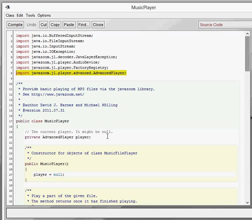Click 'private AdvancedPlayer player;' field line
252x220 pixels.
(x=58, y=137)
